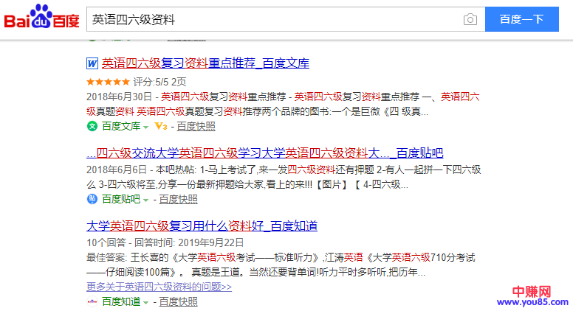This screenshot has width=573, height=311.
Task: Expand dropdown arrow next to 百度文库
Action: (x=146, y=127)
